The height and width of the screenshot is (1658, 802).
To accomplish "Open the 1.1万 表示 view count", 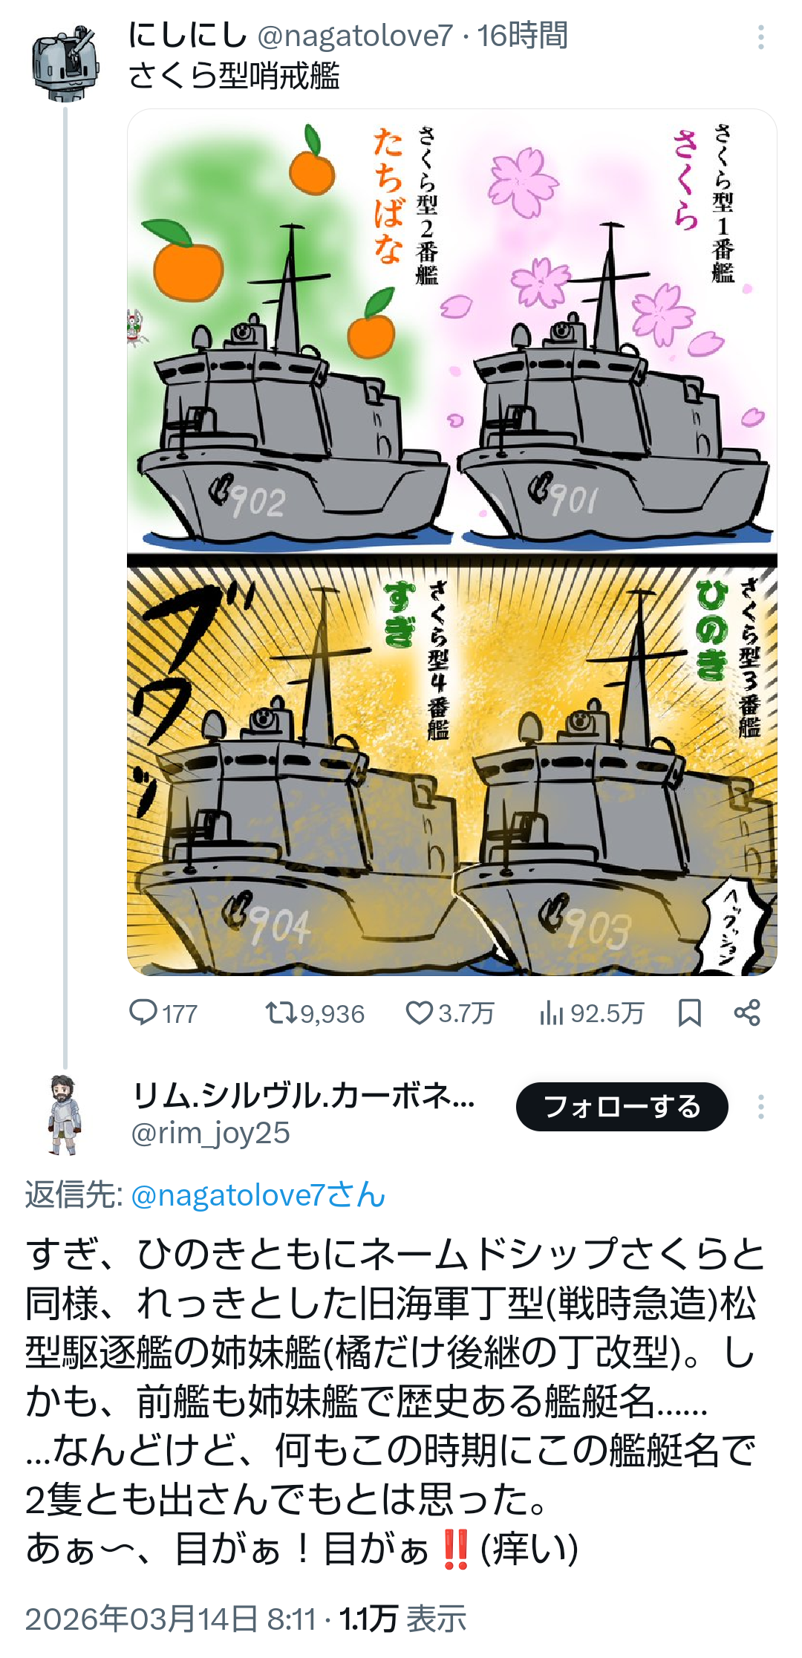I will (403, 1619).
